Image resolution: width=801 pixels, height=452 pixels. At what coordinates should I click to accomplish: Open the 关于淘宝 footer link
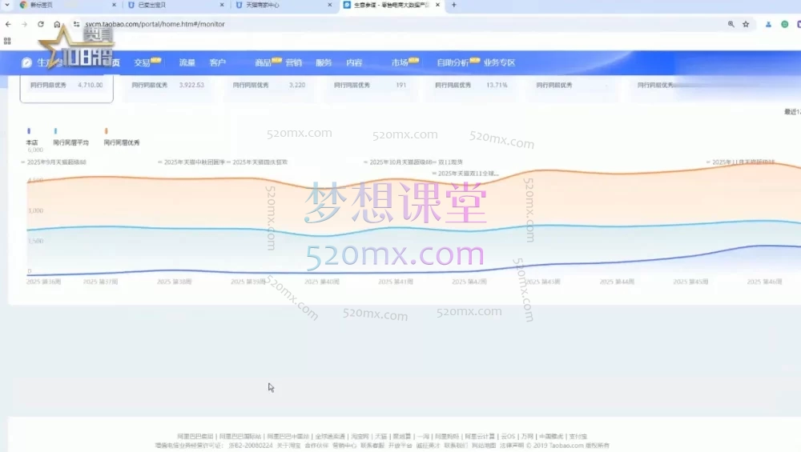click(288, 446)
